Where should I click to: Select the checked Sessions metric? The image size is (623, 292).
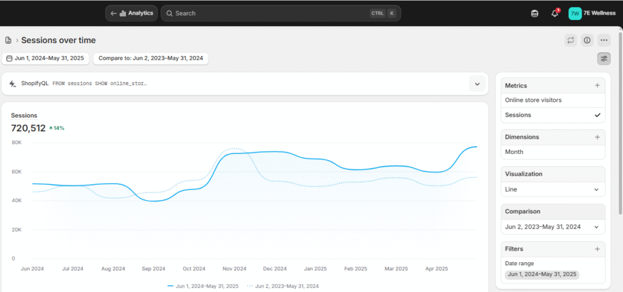click(x=552, y=115)
